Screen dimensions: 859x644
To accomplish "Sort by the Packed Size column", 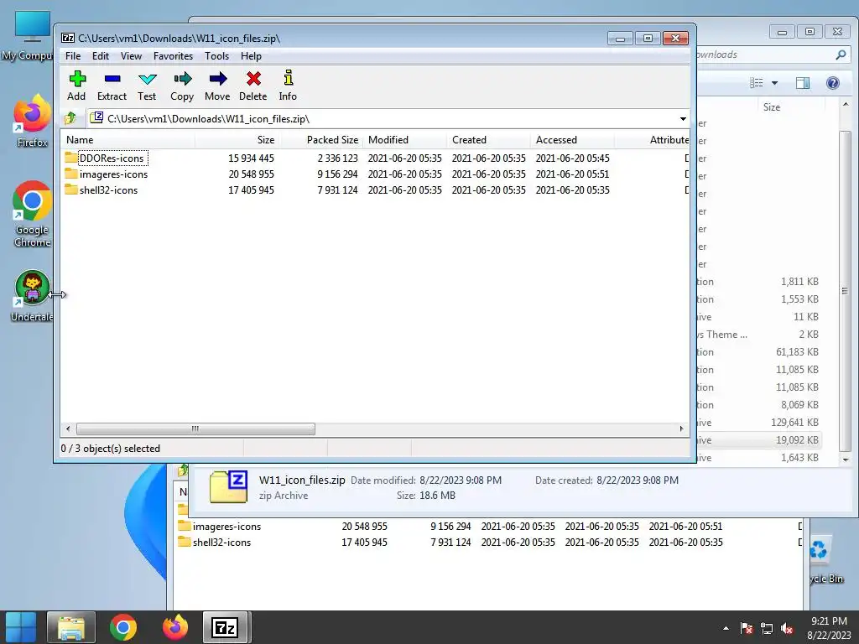I will point(322,140).
